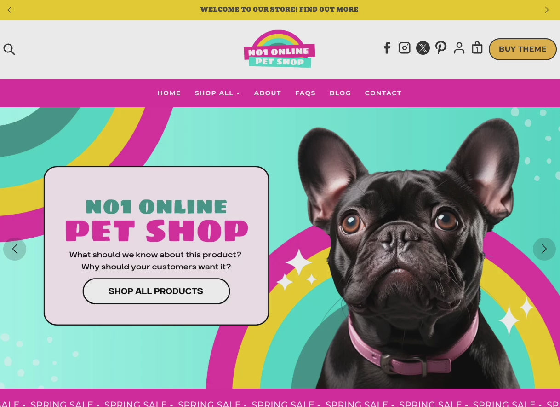Visit the Facebook page icon
This screenshot has width=560, height=407.
(x=387, y=48)
